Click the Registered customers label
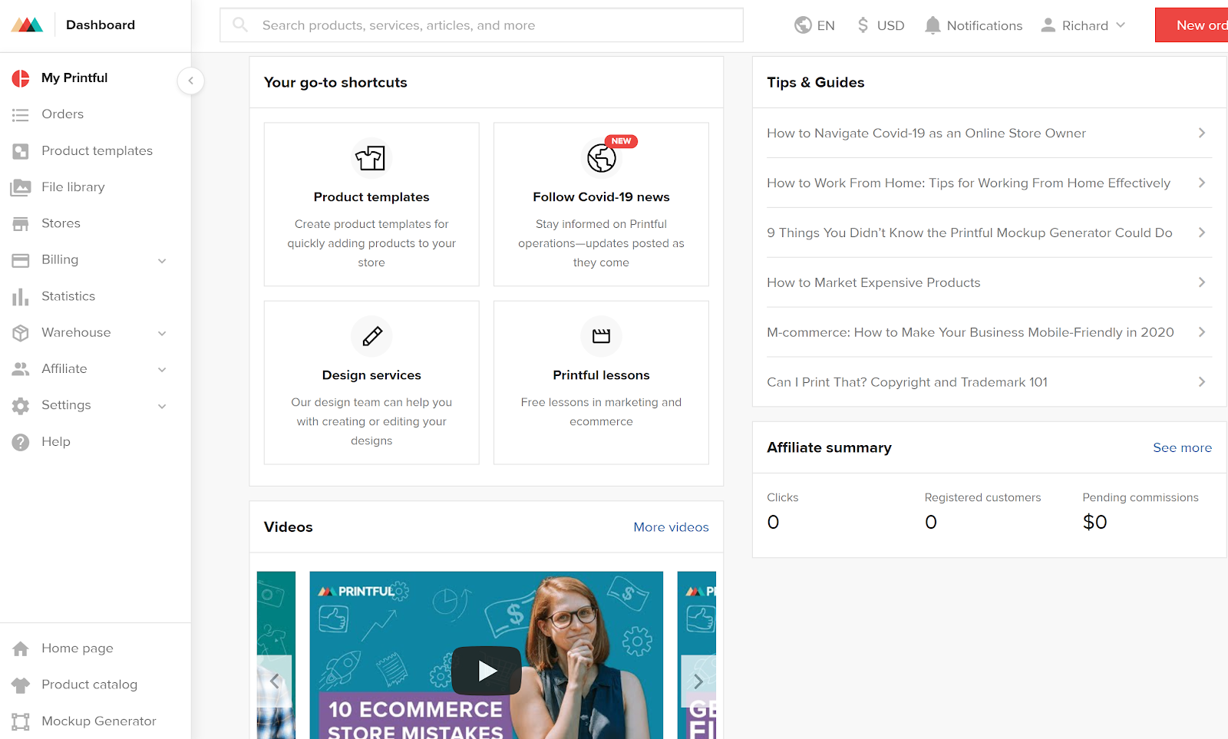 [x=982, y=497]
